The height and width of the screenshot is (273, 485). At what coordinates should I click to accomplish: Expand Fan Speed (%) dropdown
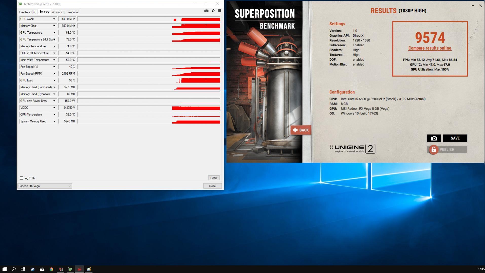tap(54, 67)
